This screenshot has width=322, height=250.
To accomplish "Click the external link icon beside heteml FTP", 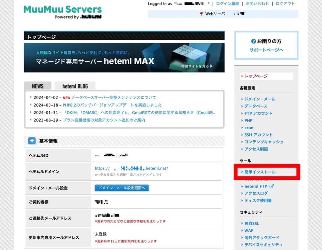I will [272, 186].
